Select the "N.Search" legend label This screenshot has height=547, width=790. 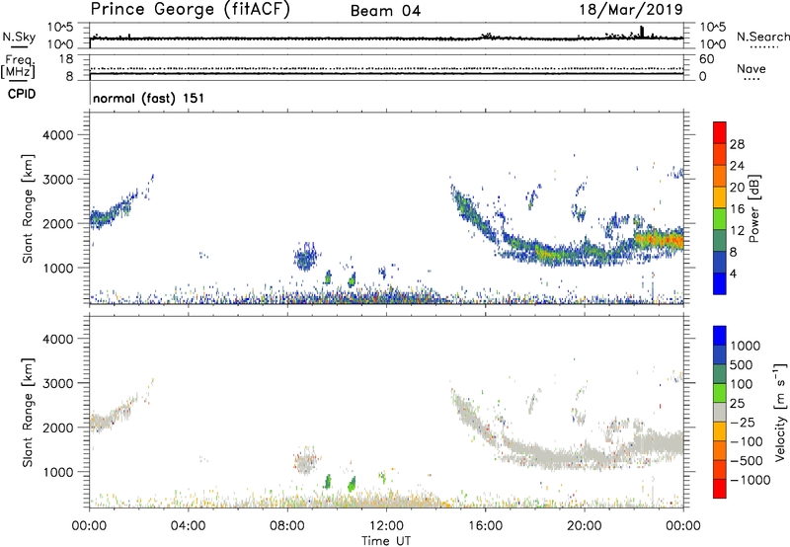click(x=762, y=37)
